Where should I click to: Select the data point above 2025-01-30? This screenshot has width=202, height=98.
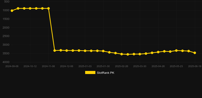pyautogui.click(x=103, y=51)
